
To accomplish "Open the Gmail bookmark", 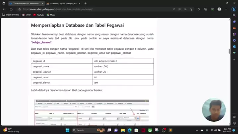I will click(27, 15).
